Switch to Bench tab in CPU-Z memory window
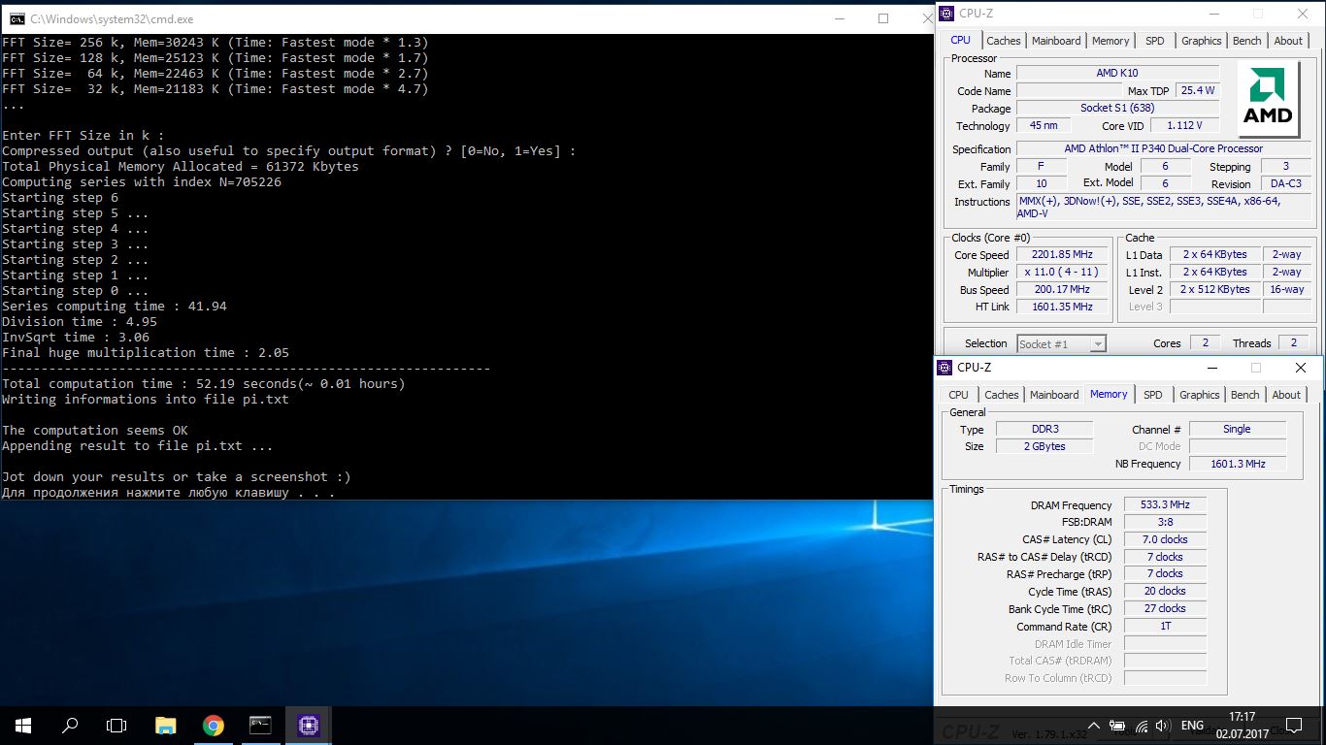Screen dimensions: 1326x745 [x=1245, y=395]
